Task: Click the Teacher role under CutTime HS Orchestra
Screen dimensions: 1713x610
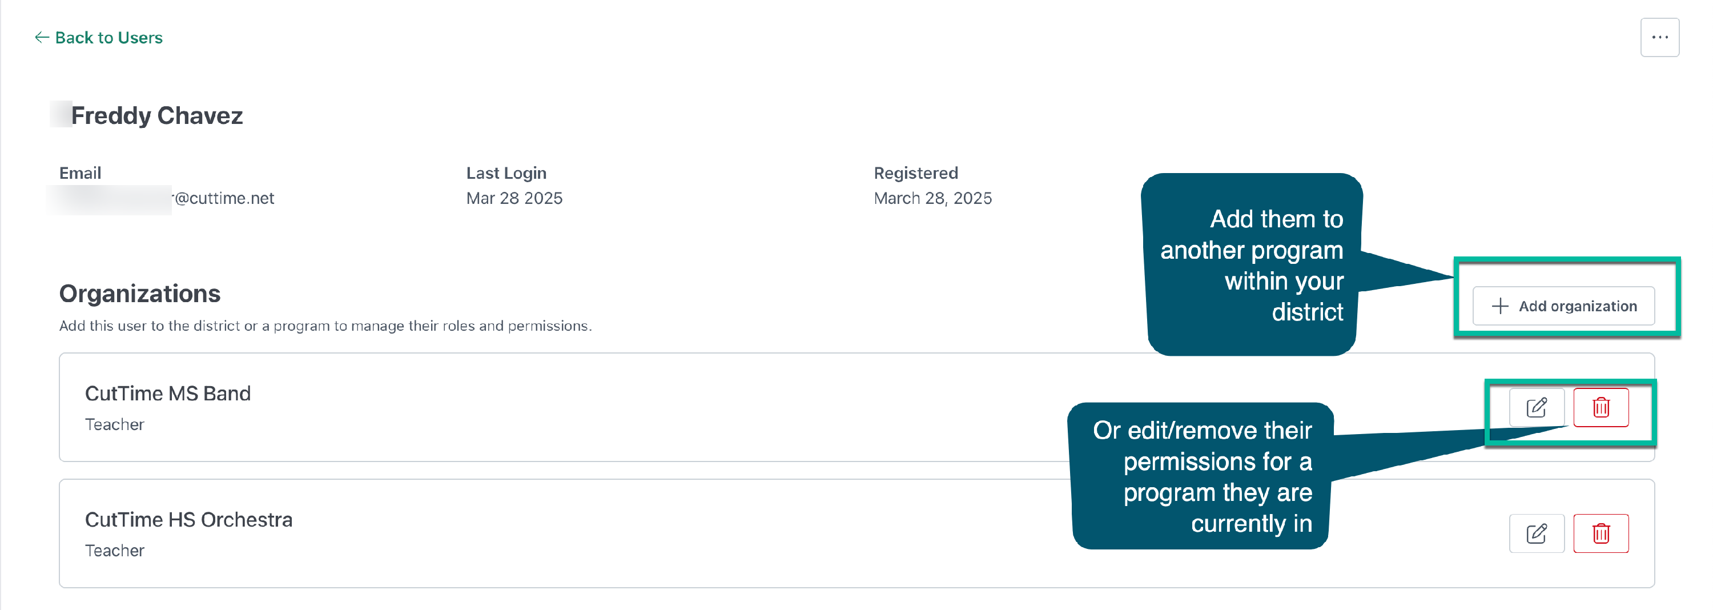Action: (x=114, y=551)
